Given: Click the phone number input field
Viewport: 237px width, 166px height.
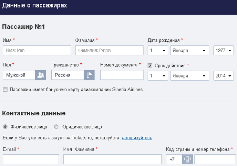Looking at the screenshot, I should click(x=215, y=159).
